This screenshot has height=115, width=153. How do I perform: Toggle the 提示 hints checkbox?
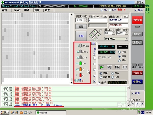[x=136, y=10]
